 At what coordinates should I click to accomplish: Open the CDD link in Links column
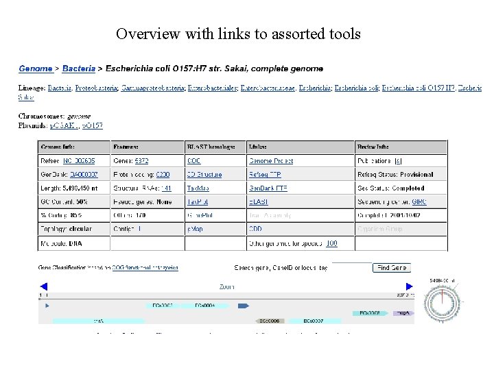[255, 229]
